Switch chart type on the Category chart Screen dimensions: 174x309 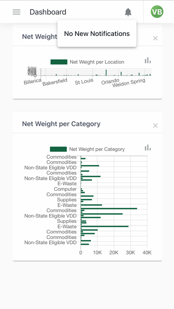point(148,147)
